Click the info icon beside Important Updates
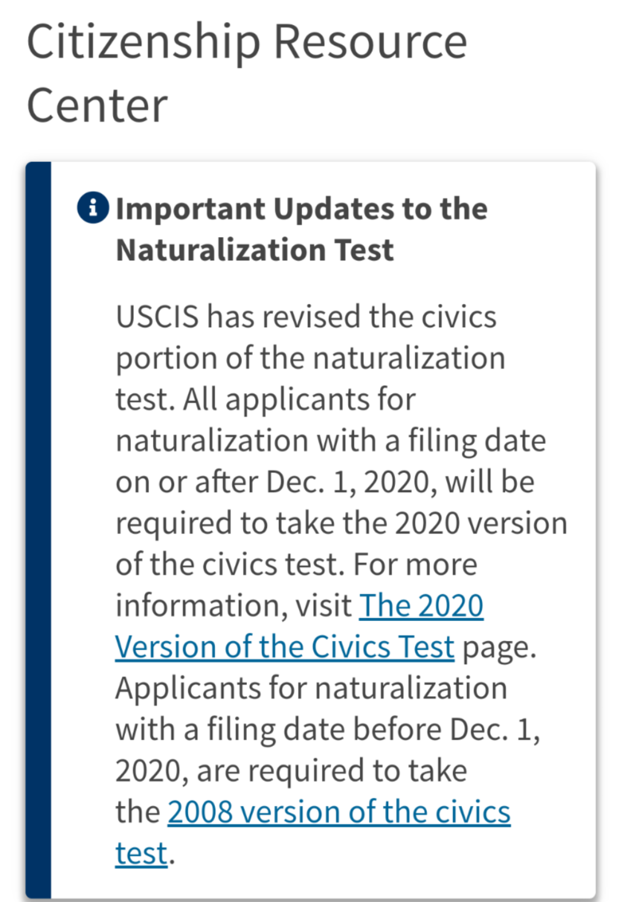Screen dimensions: 627x902 [x=93, y=207]
